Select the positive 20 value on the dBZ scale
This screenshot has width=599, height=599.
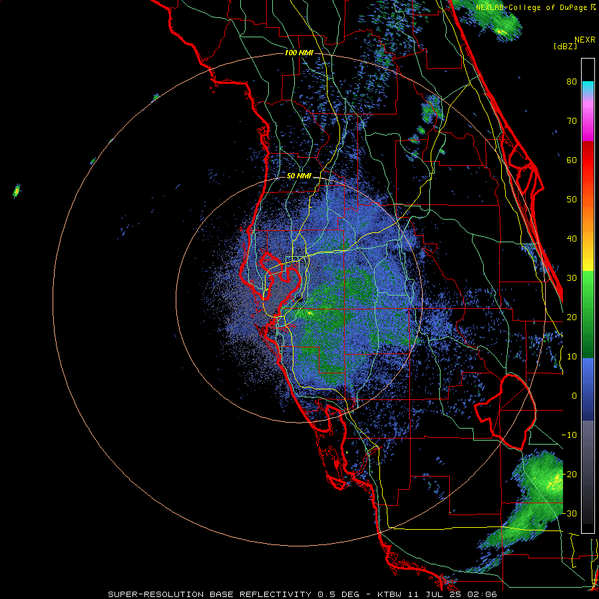click(x=572, y=317)
